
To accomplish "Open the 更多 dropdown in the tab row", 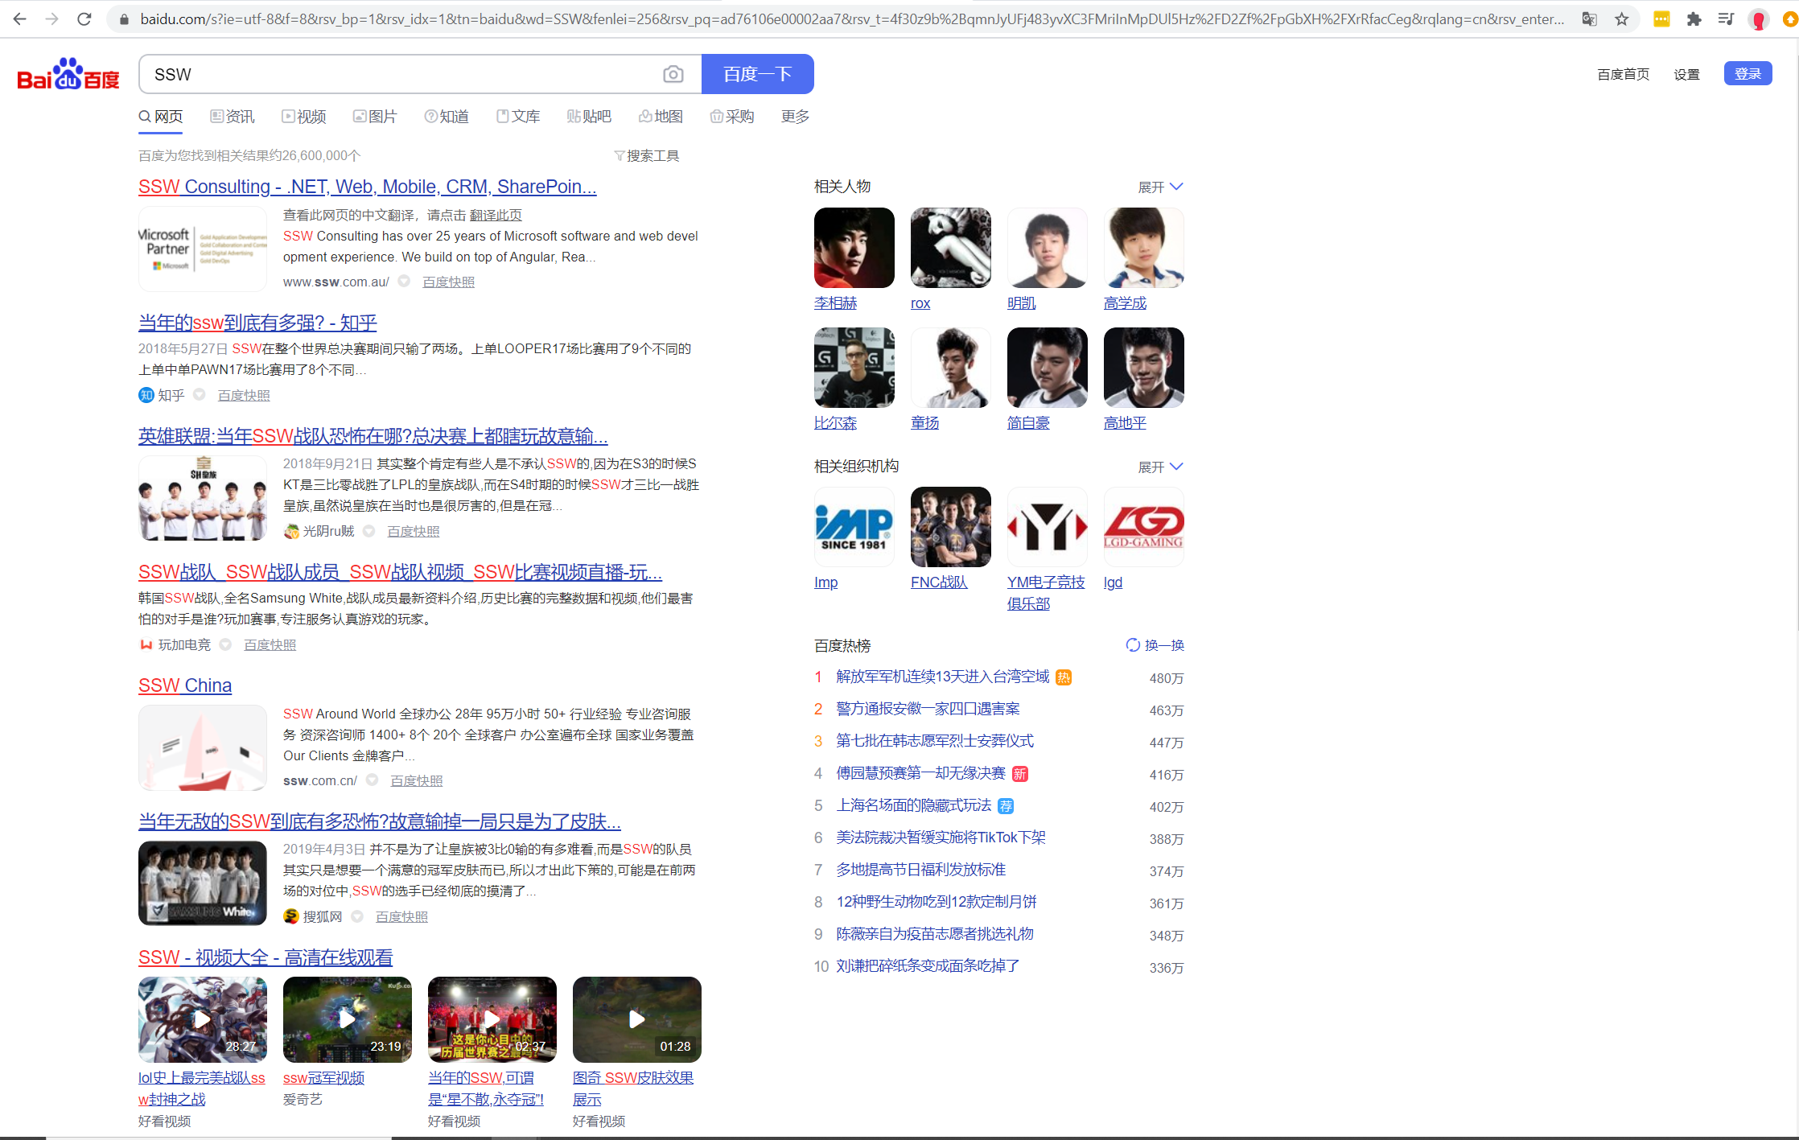I will 793,116.
